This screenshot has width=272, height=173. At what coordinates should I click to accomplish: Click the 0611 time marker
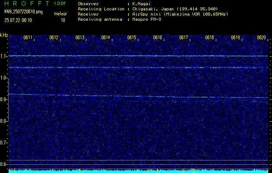pos(28,38)
